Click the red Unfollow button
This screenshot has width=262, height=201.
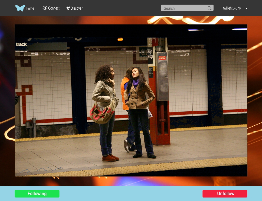point(225,194)
